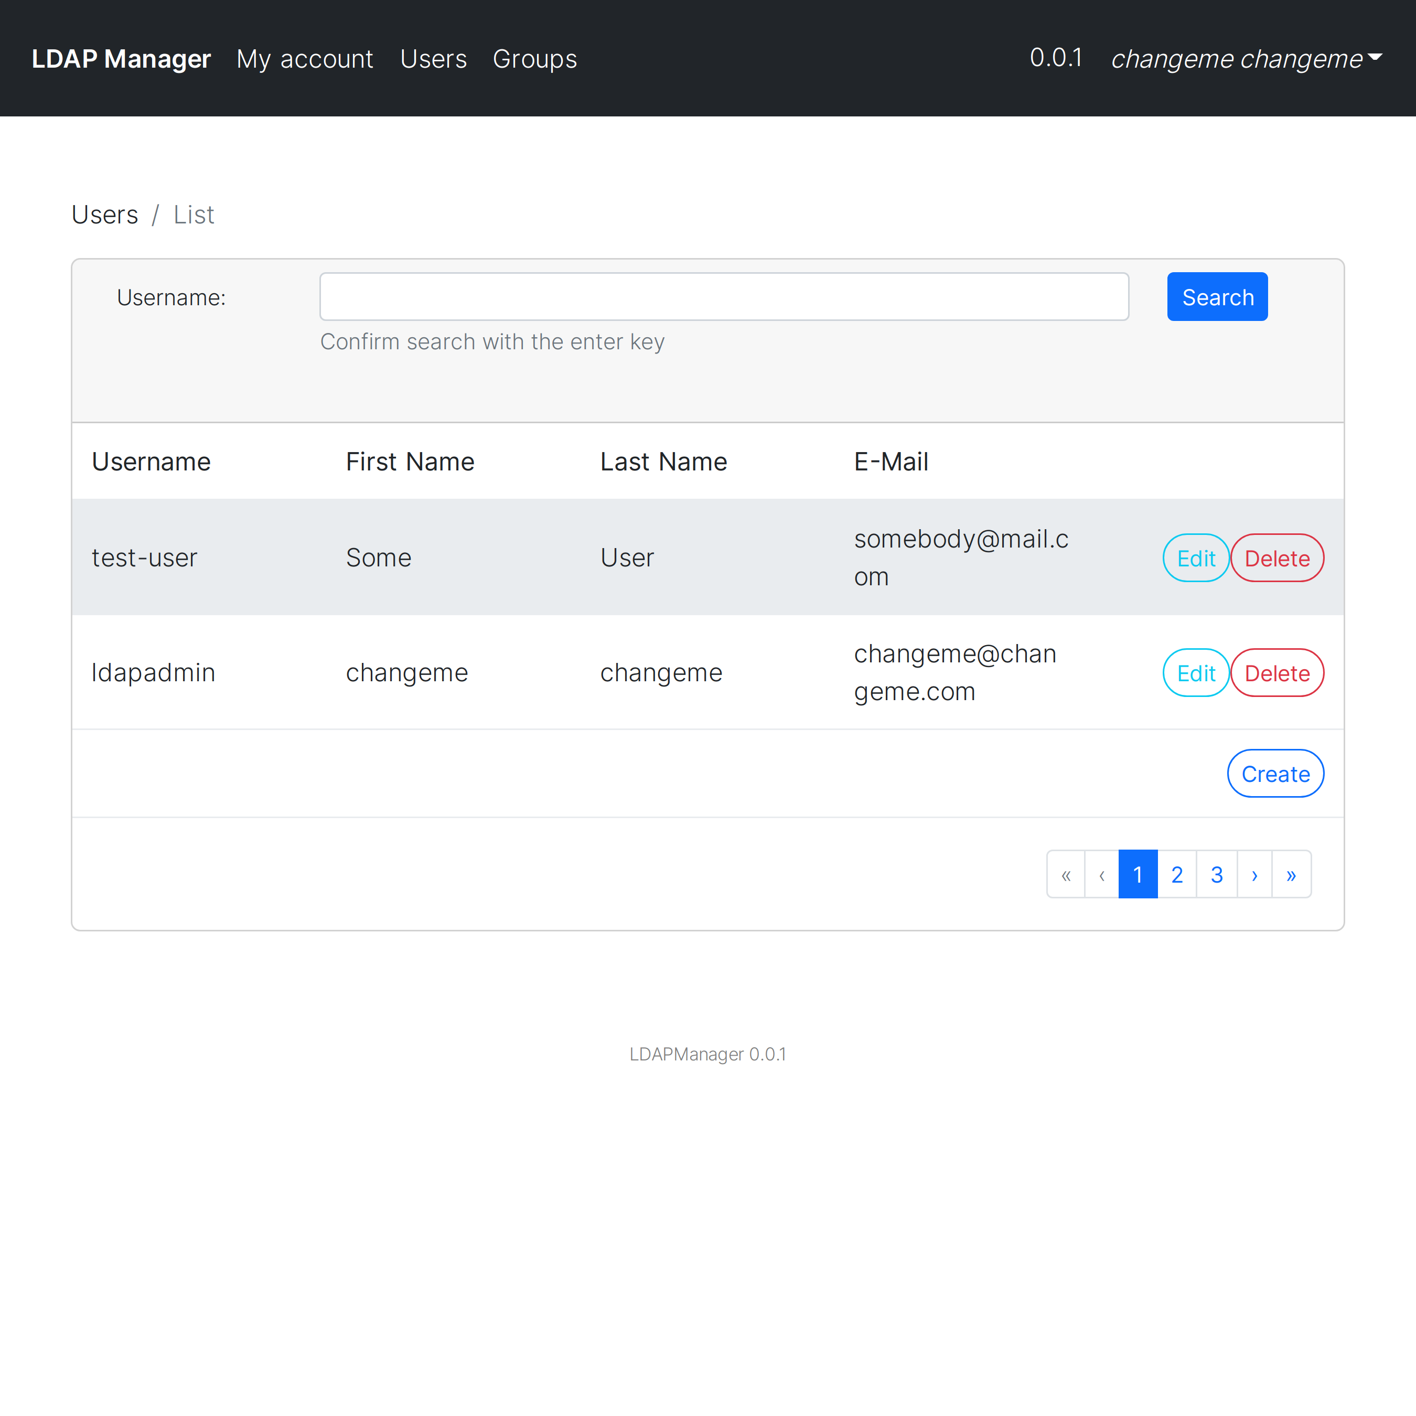Edit the test-user account
The image size is (1416, 1416).
[1195, 559]
